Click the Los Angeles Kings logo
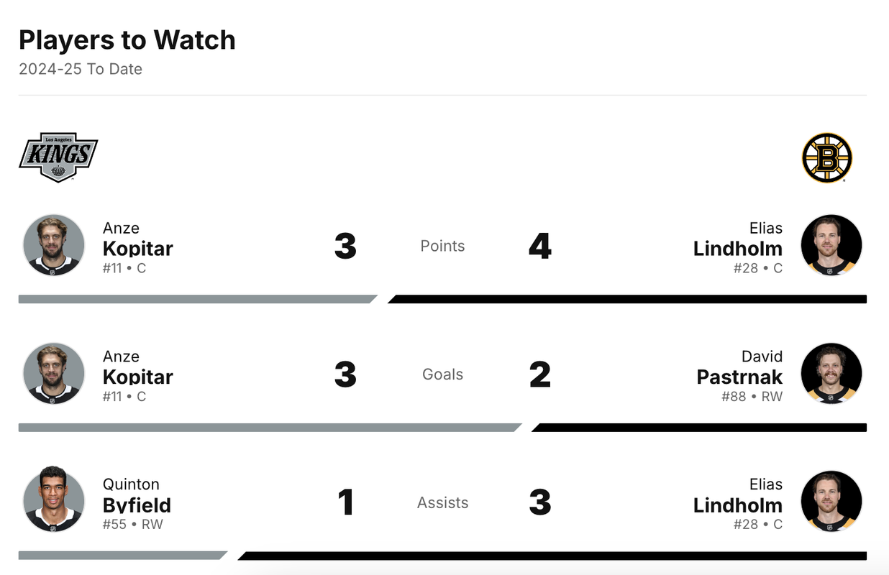 [x=58, y=157]
